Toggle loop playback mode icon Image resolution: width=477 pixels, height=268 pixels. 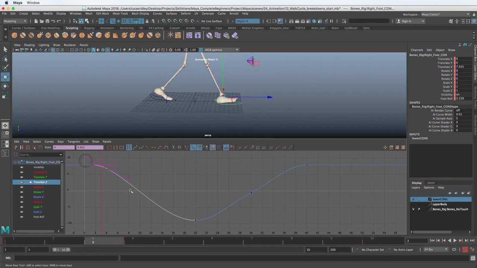[454, 250]
